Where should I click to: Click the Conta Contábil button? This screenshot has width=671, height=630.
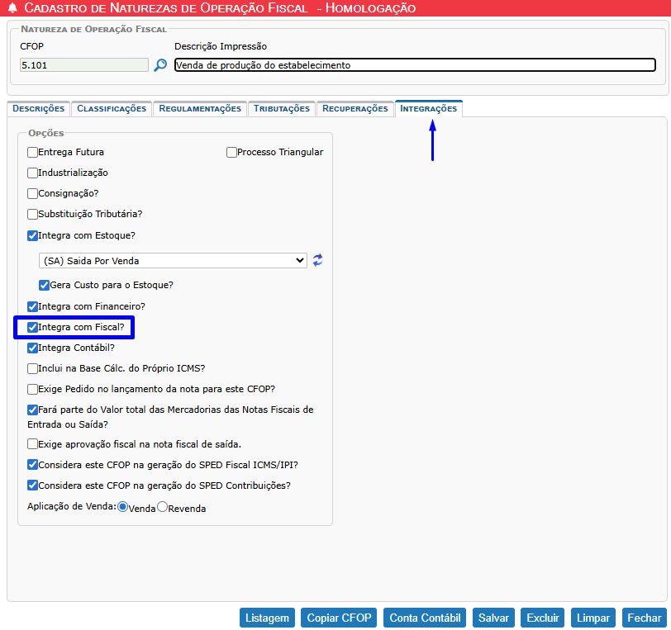point(425,618)
